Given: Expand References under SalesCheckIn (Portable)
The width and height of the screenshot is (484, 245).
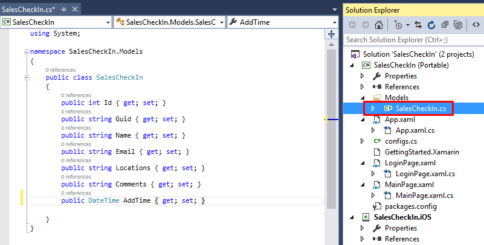Looking at the screenshot, I should tap(363, 87).
